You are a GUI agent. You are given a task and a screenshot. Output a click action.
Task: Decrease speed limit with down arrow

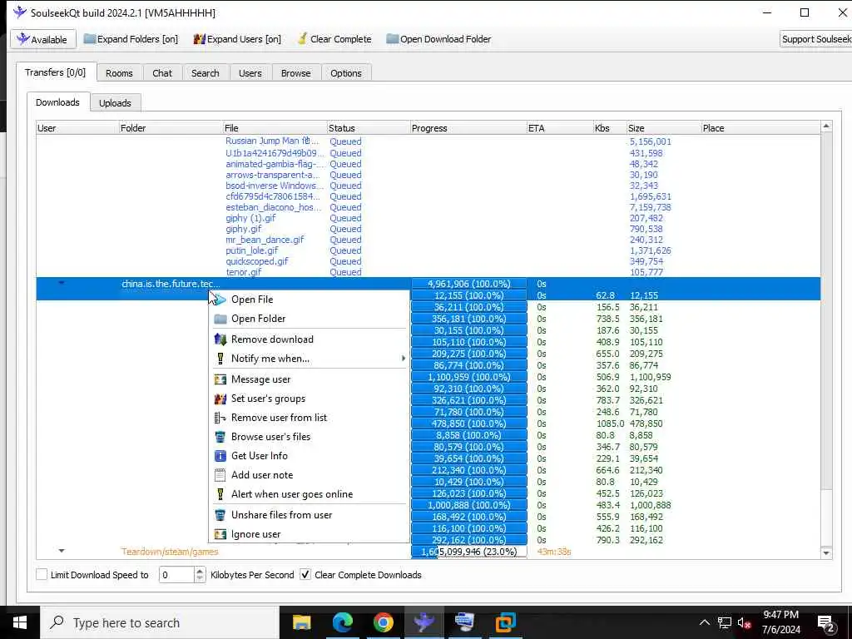tap(200, 579)
